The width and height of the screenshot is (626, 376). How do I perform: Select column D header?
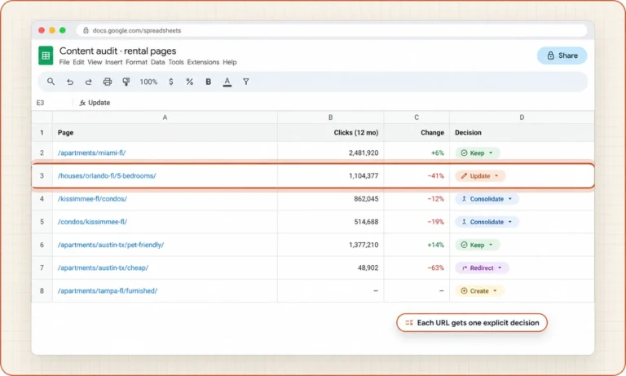pos(522,117)
